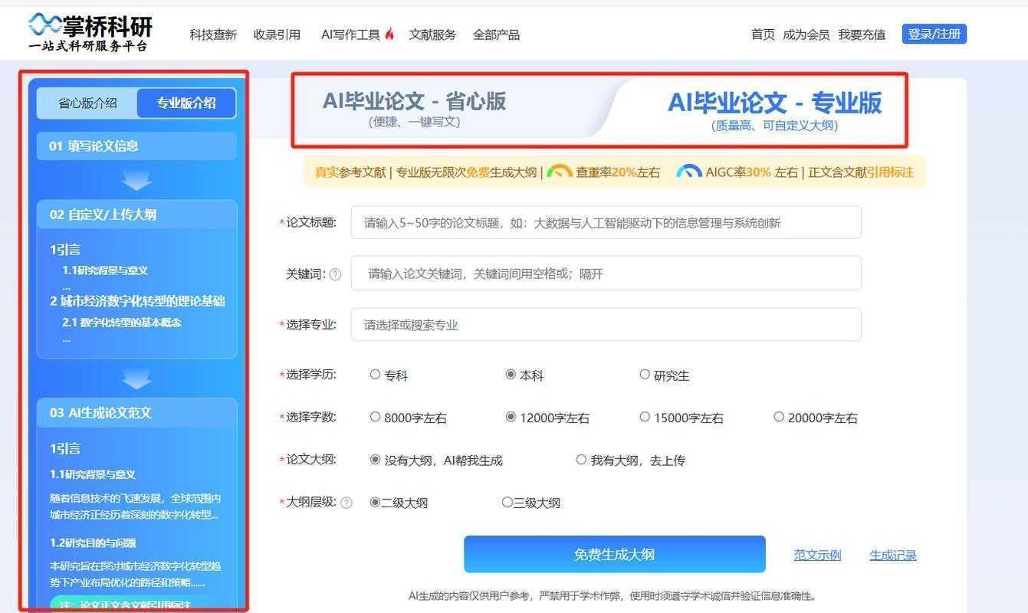This screenshot has height=613, width=1028.
Task: Click the 掌桥科研 infinity logo icon
Action: coord(43,23)
